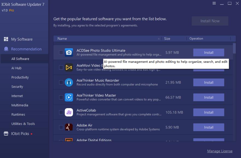The height and width of the screenshot is (158, 241).
Task: Sort list by Size column header
Action: click(x=174, y=39)
